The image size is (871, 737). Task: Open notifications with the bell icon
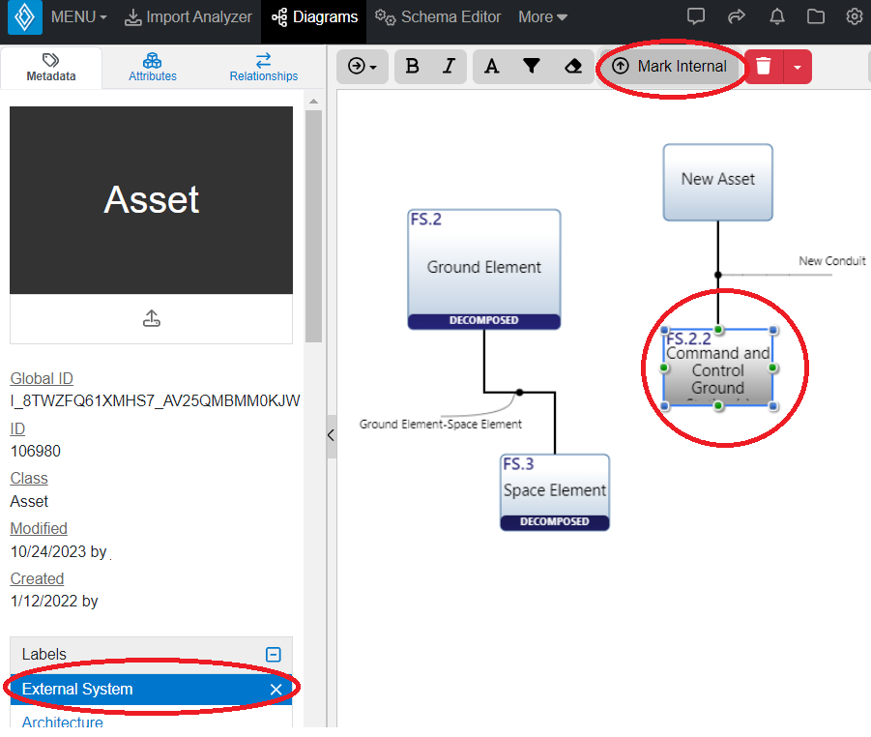[x=776, y=16]
